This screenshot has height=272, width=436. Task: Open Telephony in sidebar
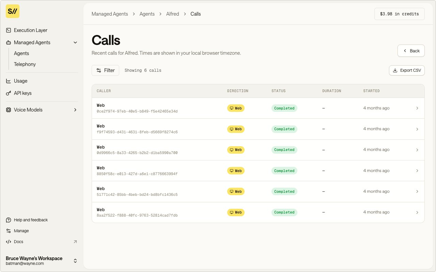25,64
